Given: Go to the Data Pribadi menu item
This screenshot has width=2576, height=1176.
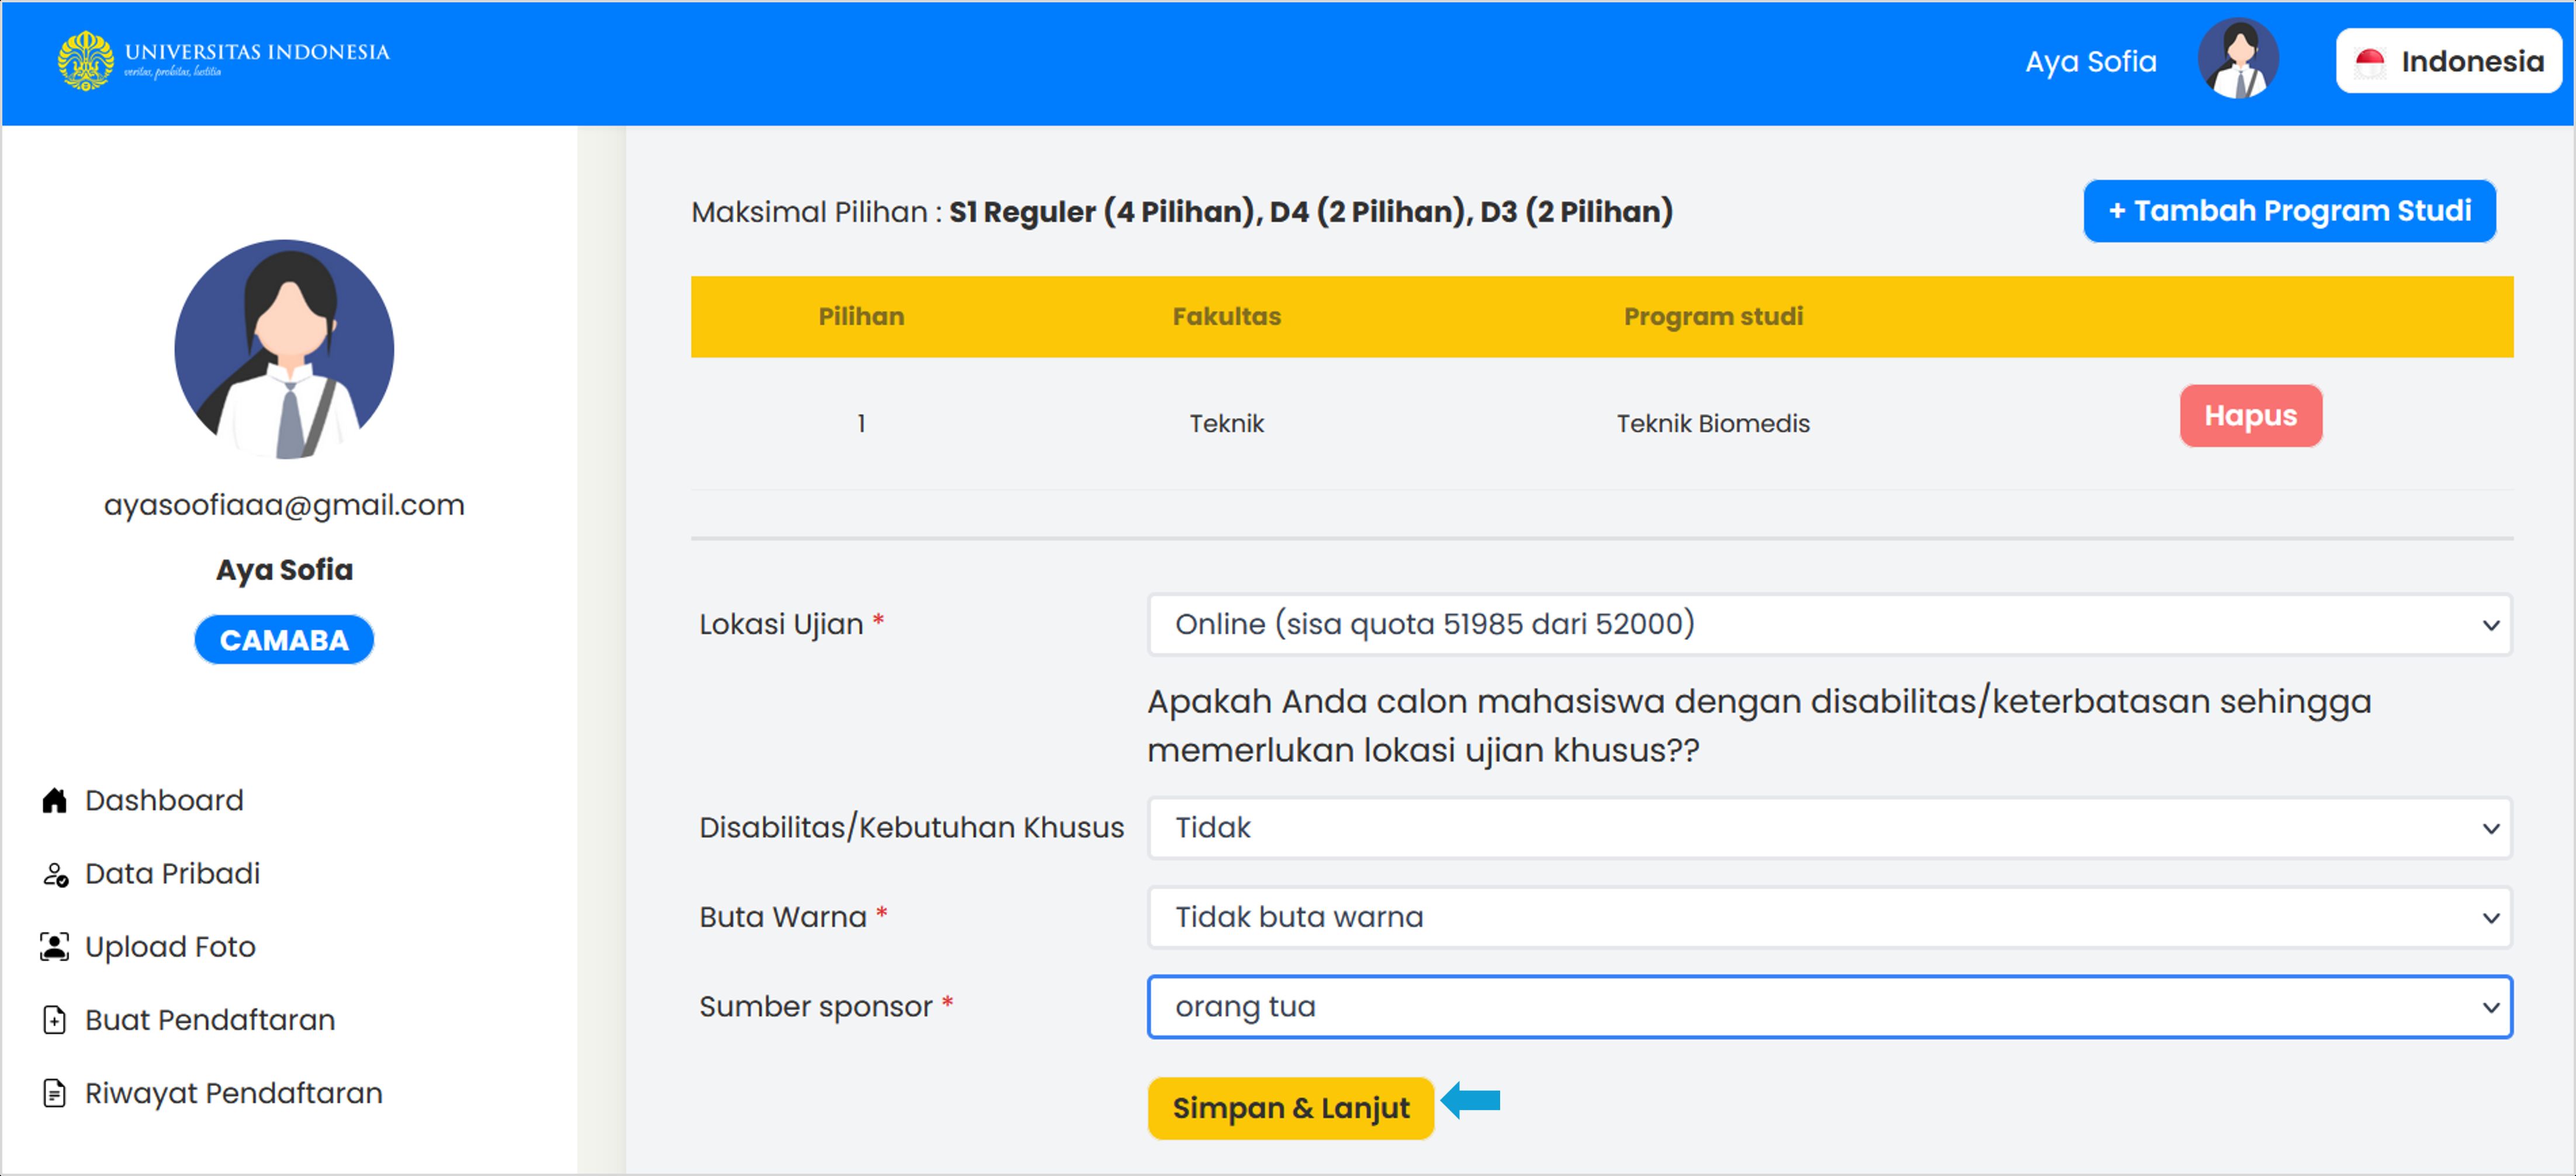Looking at the screenshot, I should click(172, 874).
